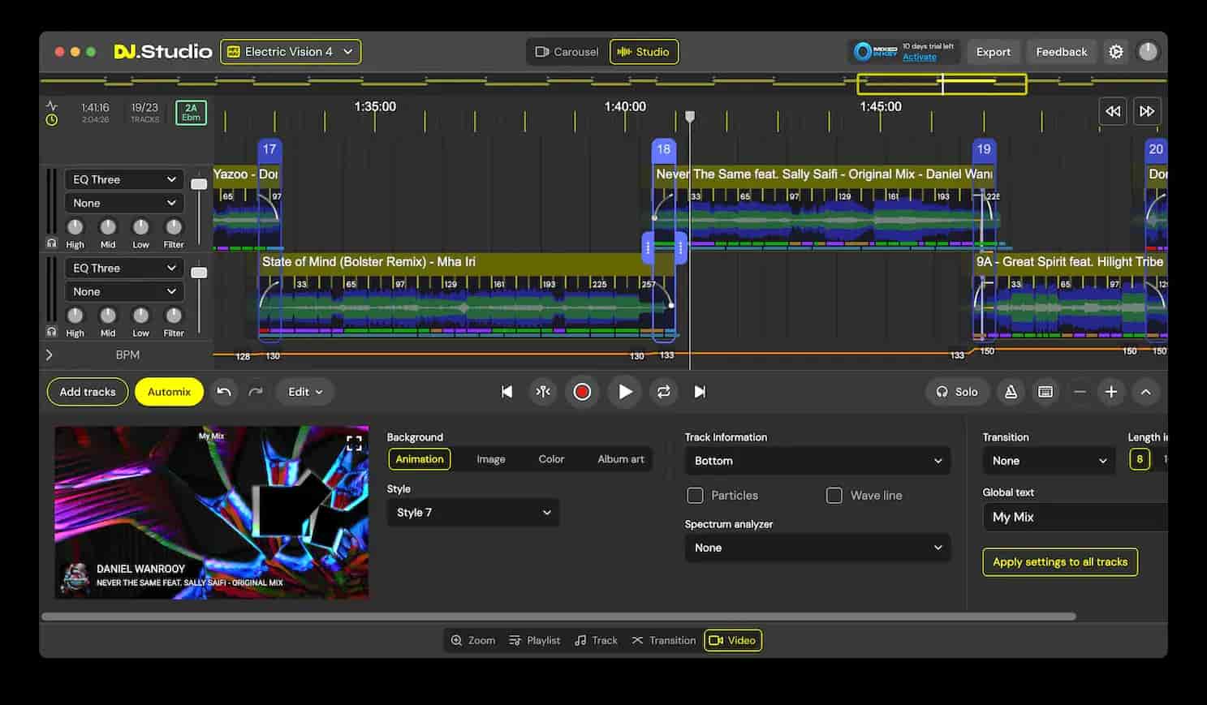Enable the Particles checkbox
Viewport: 1207px width, 705px height.
[695, 495]
